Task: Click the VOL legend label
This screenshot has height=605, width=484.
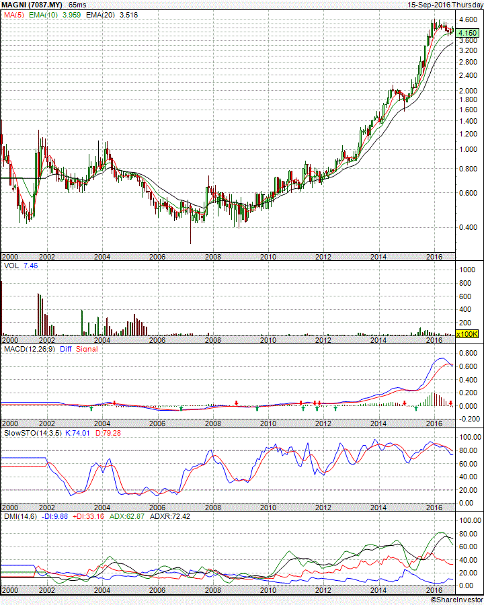Action: point(11,266)
